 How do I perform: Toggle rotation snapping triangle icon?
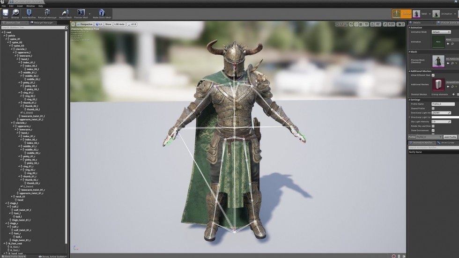click(372, 24)
